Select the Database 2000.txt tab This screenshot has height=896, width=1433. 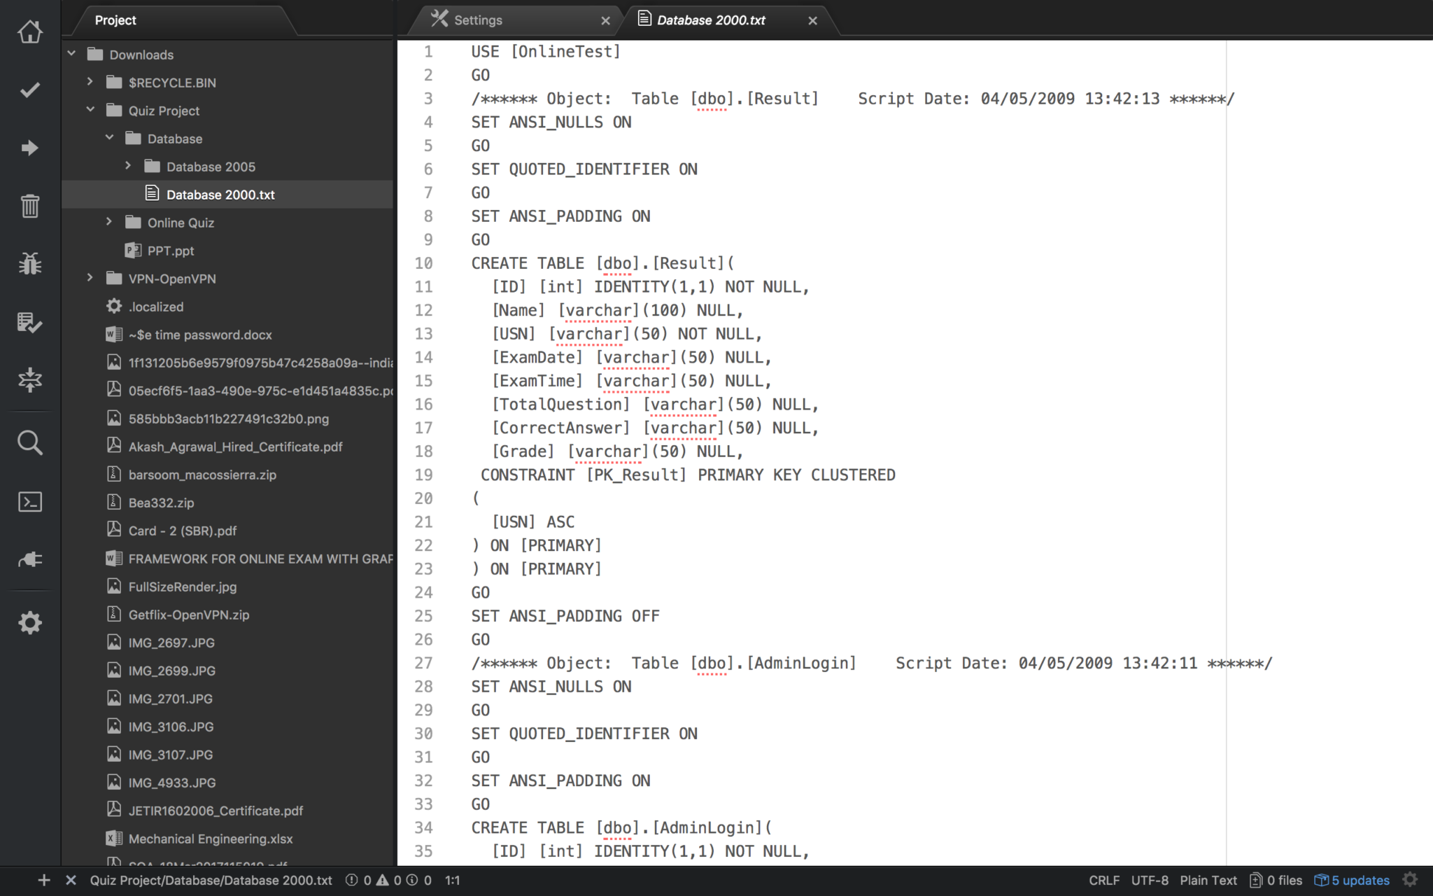click(722, 20)
